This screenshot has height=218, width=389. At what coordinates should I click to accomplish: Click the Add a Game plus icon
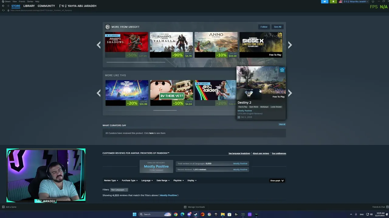pos(3,207)
